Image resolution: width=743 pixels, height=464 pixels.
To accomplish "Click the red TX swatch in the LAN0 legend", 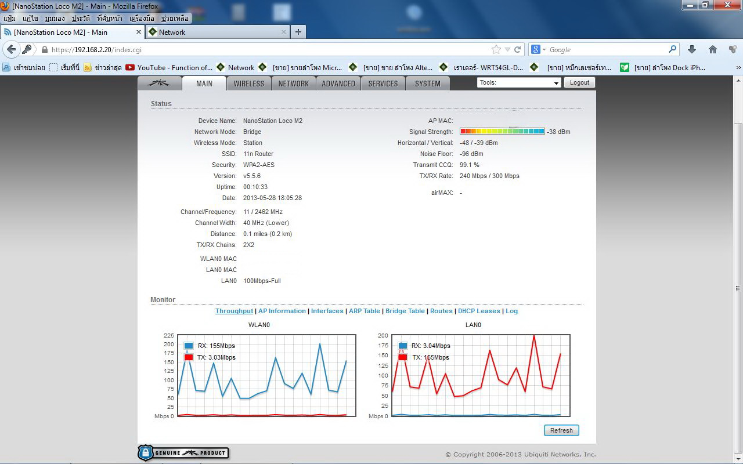I will 403,357.
